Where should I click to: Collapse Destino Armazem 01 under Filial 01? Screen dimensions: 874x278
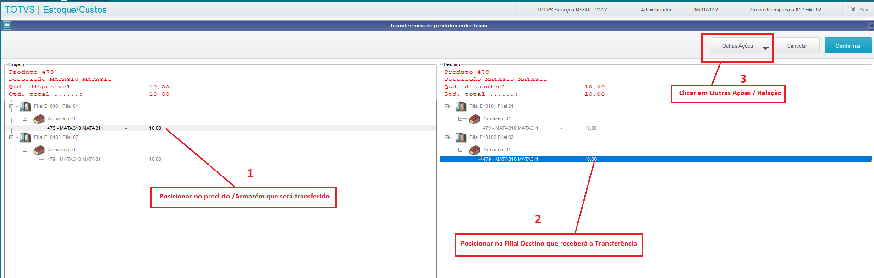coord(461,118)
